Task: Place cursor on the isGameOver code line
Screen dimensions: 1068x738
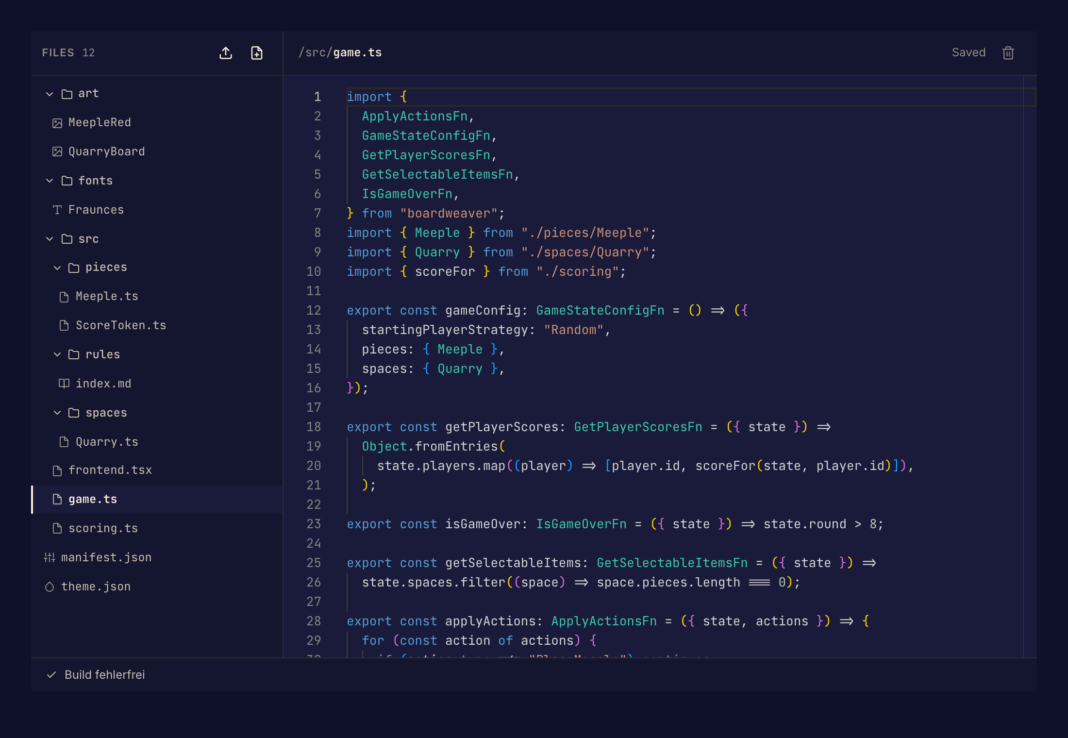Action: pyautogui.click(x=615, y=524)
